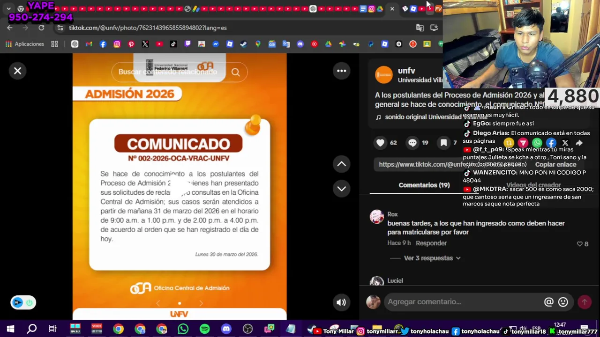
Task: Click the search magnifier in related content bar
Action: (x=235, y=72)
